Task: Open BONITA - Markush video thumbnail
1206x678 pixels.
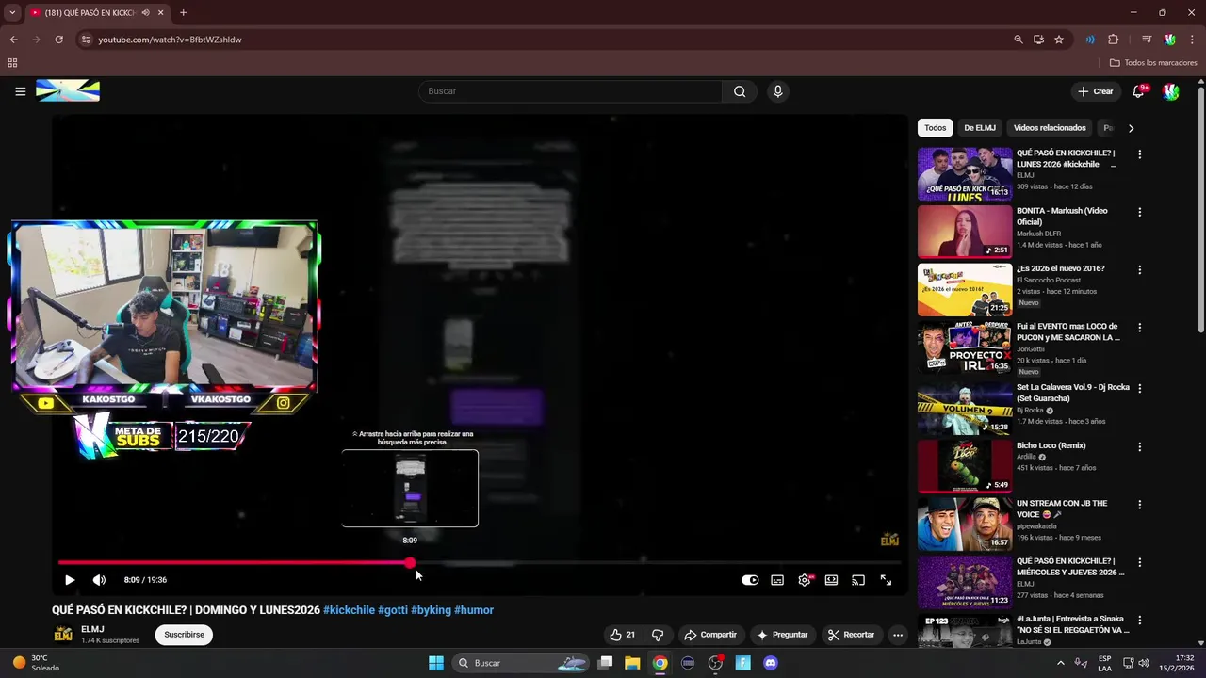Action: [x=965, y=232]
